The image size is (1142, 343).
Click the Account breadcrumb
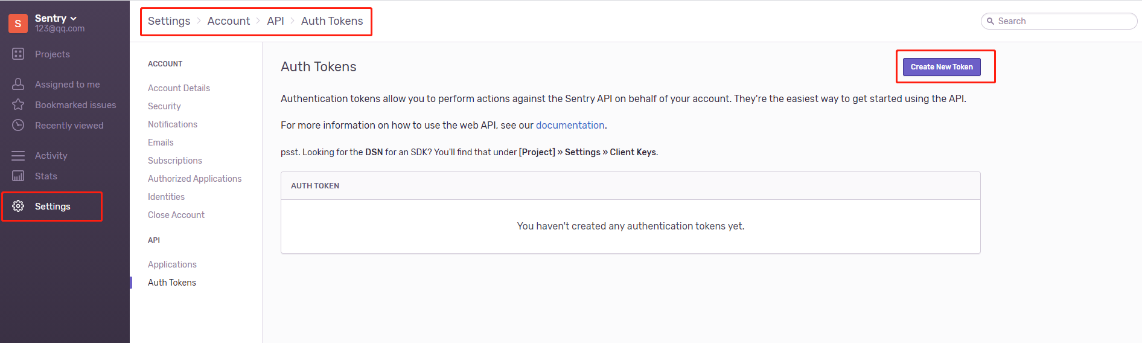228,21
